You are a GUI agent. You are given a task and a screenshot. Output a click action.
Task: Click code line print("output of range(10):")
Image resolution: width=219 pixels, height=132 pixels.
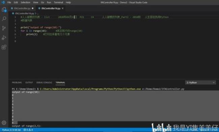point(41,28)
